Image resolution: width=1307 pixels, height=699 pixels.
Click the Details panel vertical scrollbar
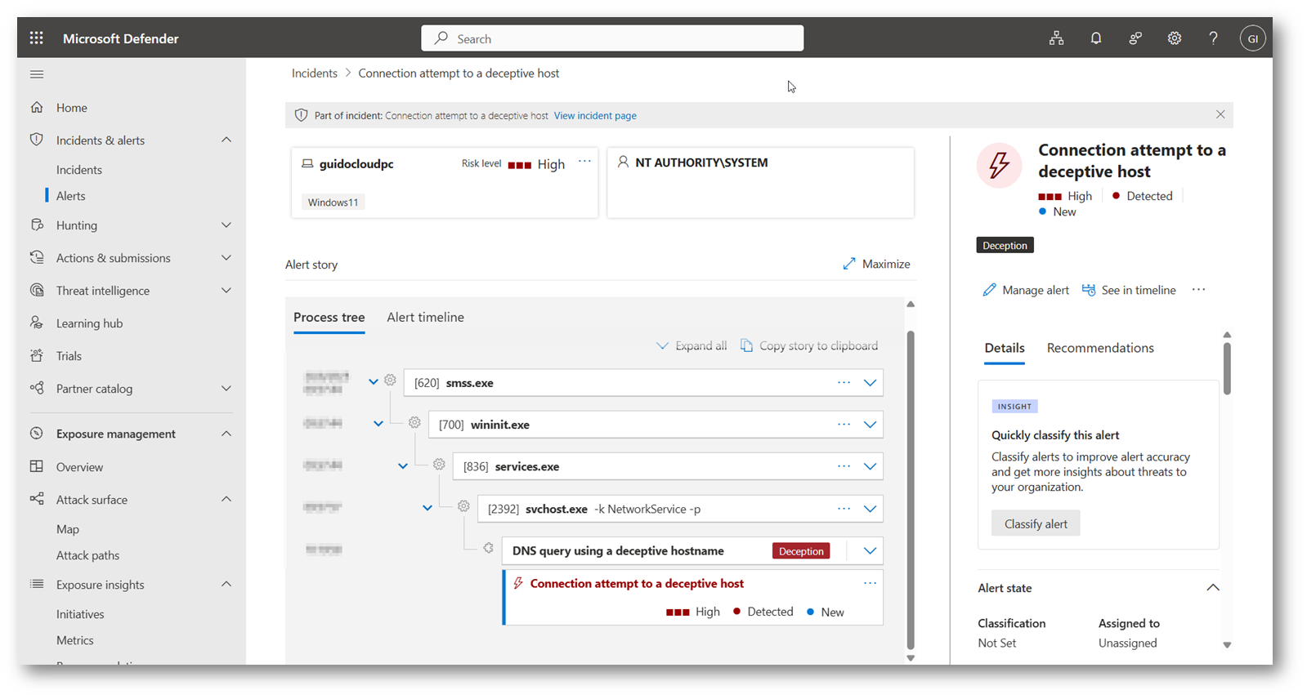pyautogui.click(x=1227, y=369)
